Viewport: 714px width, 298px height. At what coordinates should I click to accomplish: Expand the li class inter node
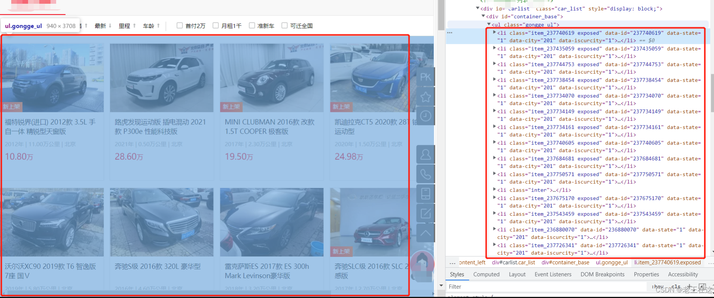pos(494,190)
